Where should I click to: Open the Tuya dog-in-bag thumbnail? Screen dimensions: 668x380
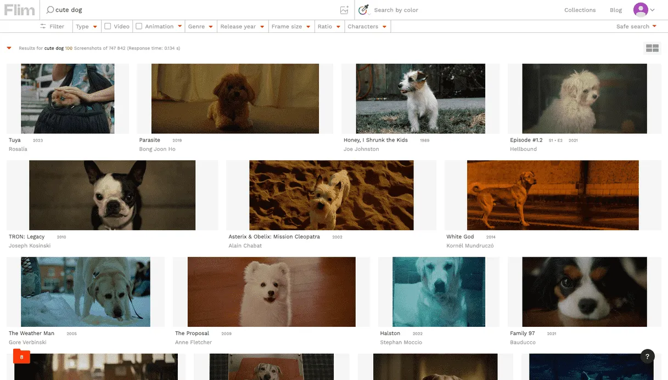click(68, 99)
